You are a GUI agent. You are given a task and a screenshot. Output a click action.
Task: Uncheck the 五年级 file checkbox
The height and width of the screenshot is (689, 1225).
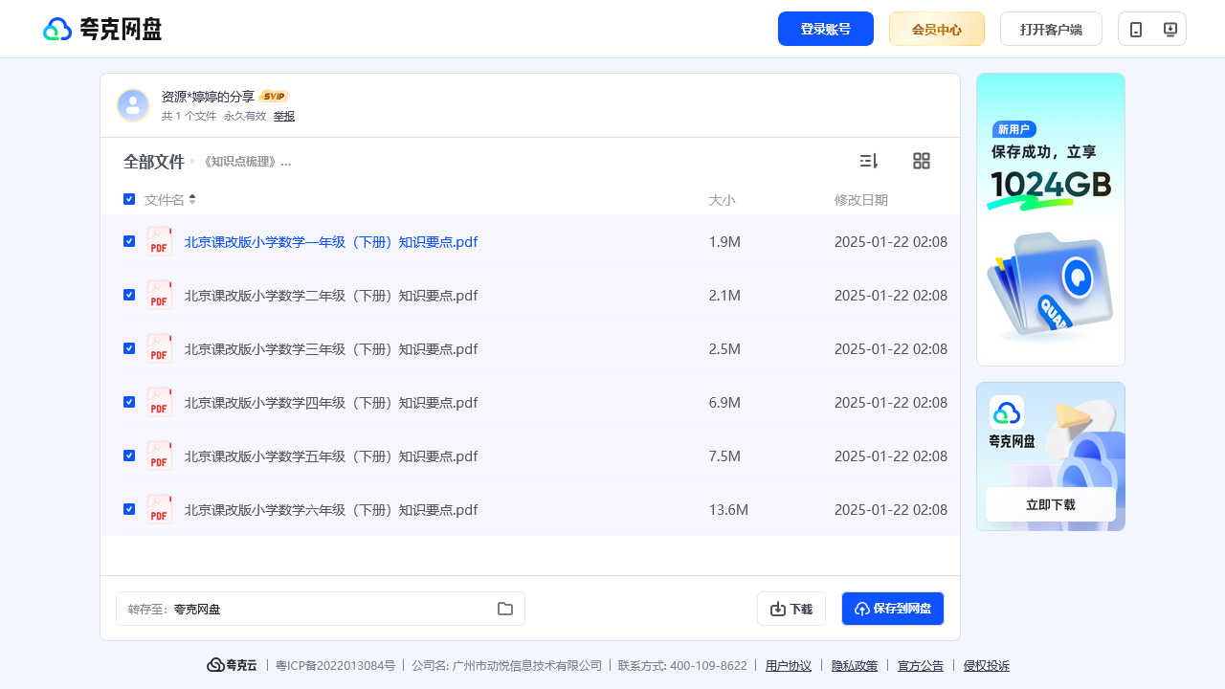pos(129,456)
